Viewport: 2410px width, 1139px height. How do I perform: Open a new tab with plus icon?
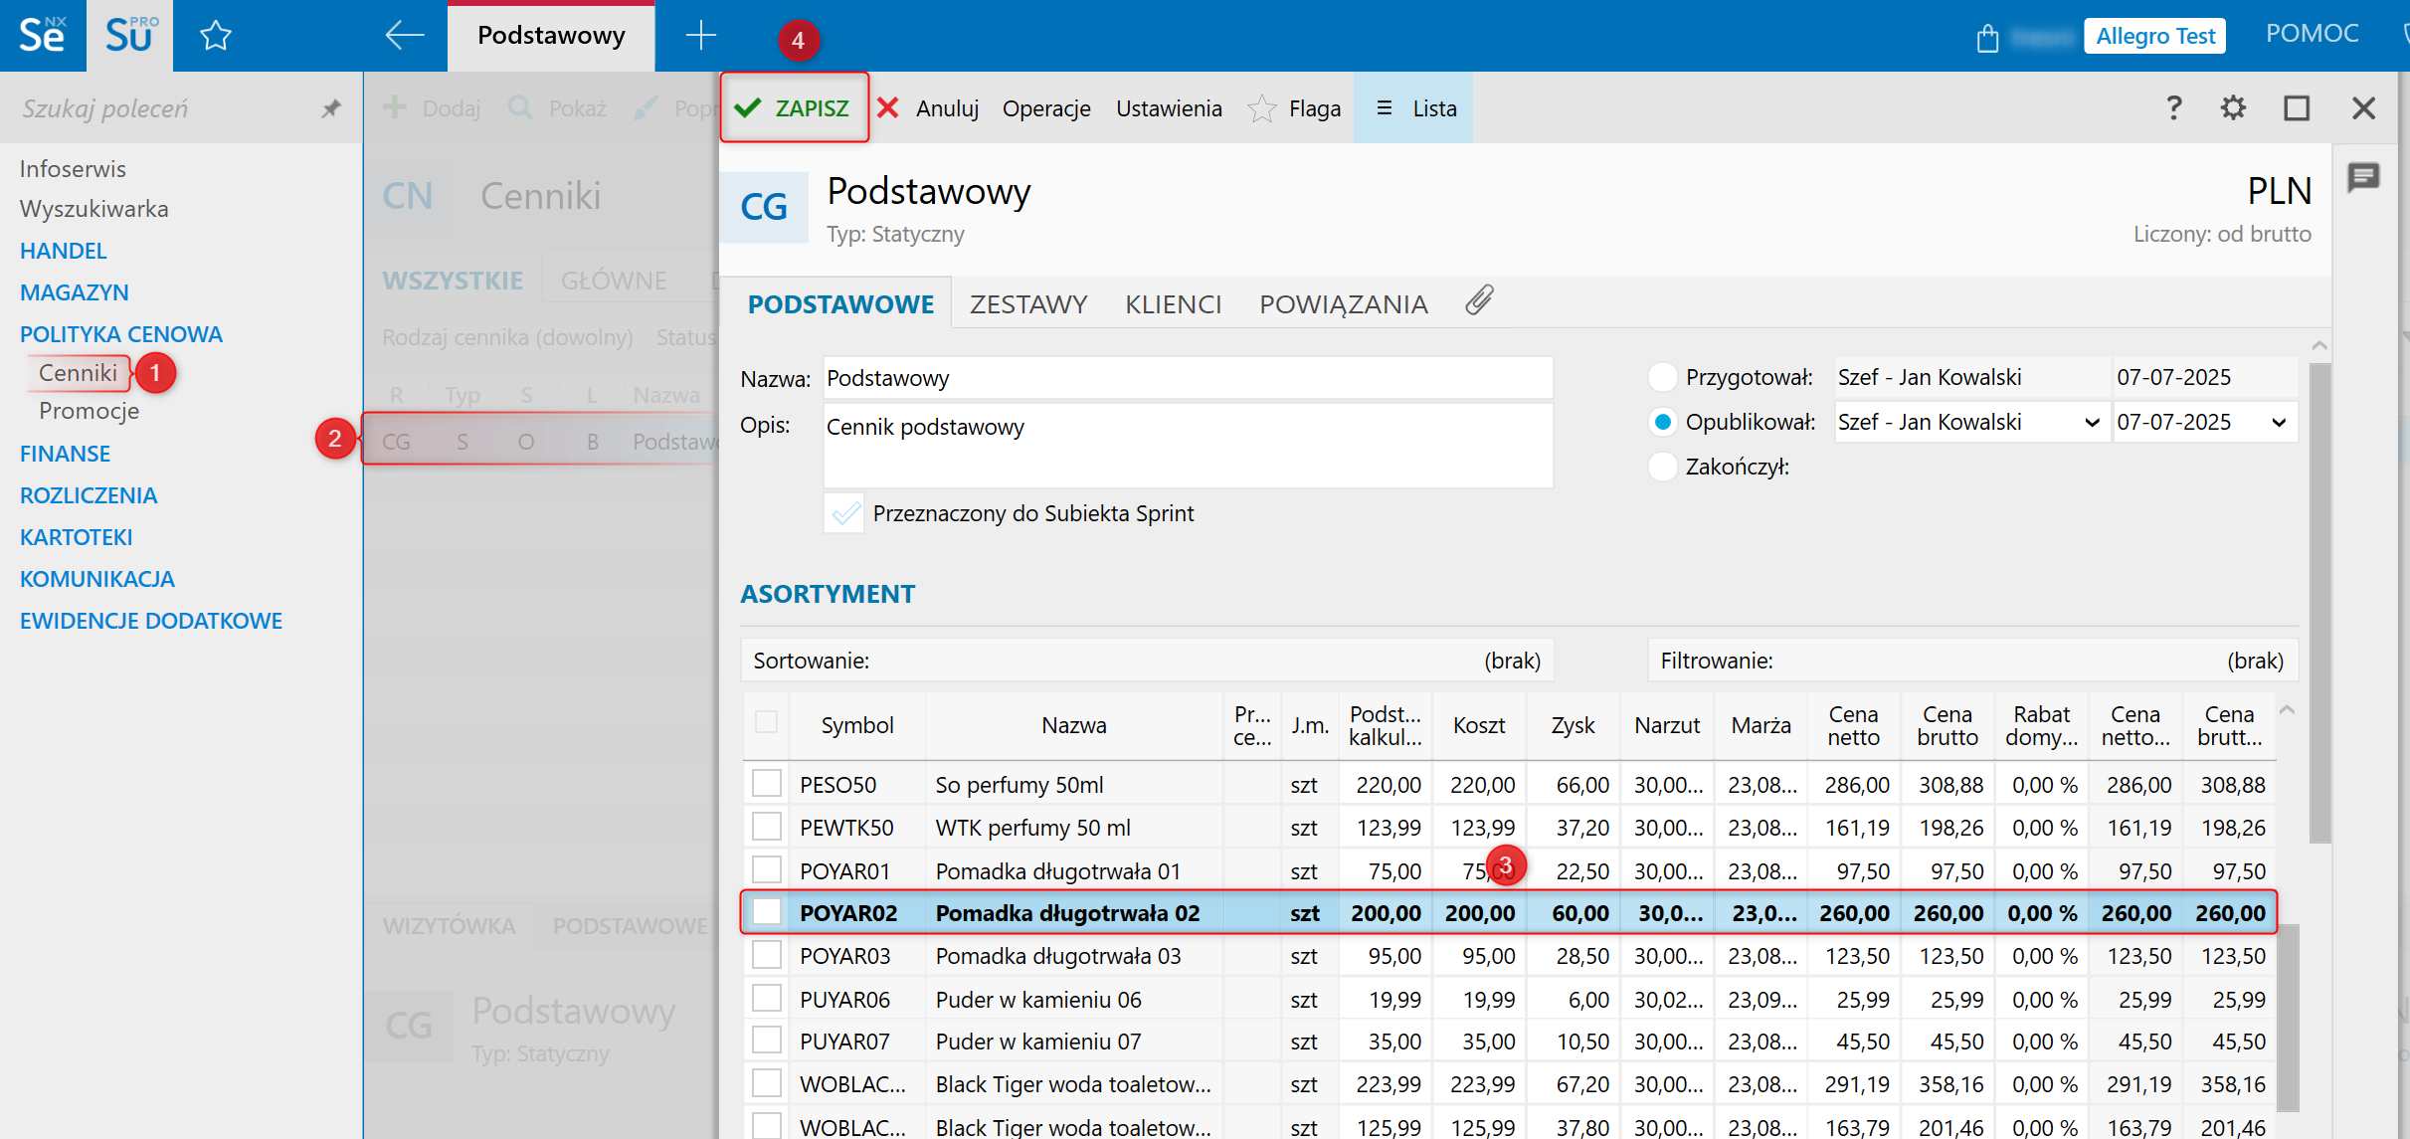pyautogui.click(x=700, y=36)
